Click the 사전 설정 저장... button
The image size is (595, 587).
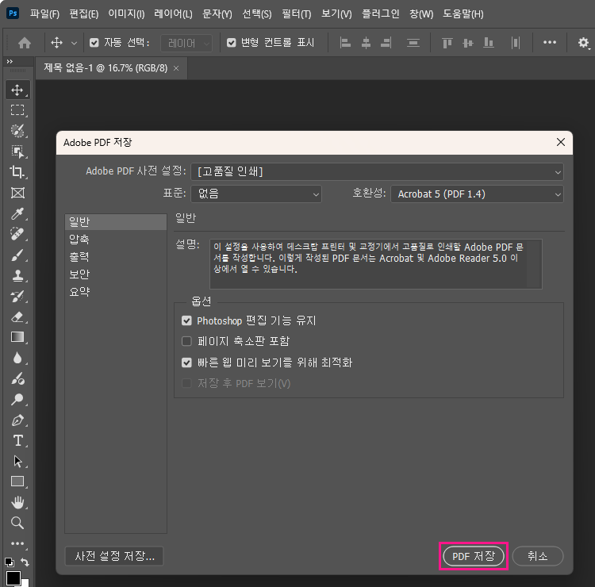click(x=114, y=556)
